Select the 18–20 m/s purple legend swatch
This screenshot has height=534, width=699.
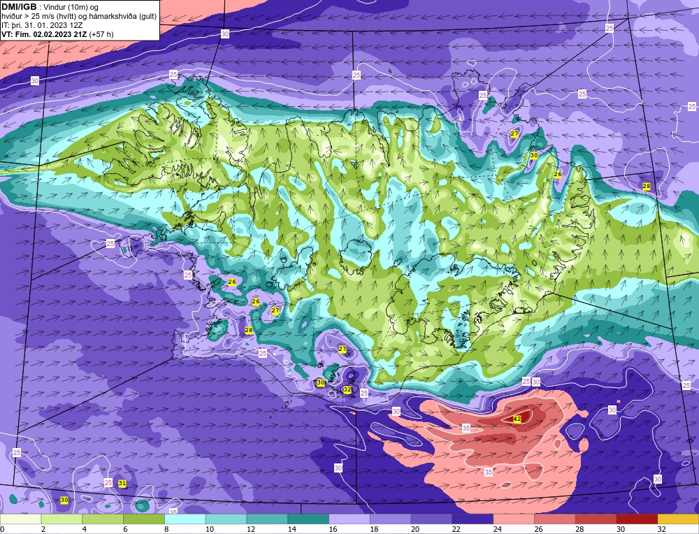coord(391,519)
